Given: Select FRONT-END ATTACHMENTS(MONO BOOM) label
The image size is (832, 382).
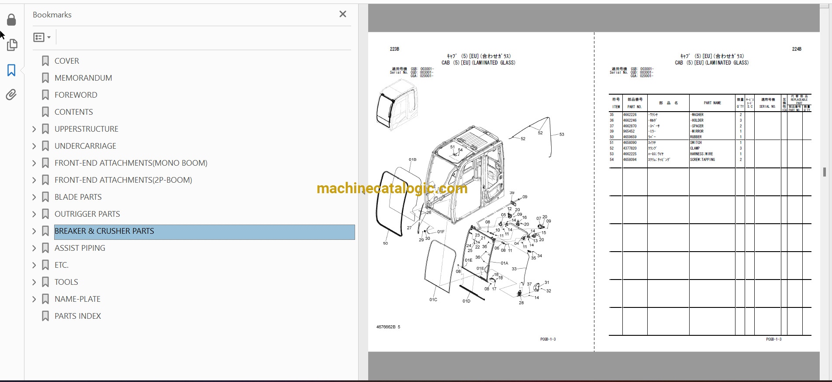Looking at the screenshot, I should [x=131, y=163].
